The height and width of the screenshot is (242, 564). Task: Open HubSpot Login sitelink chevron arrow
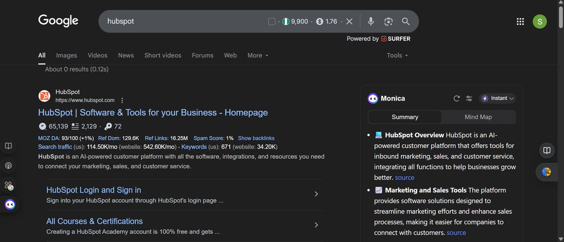pos(316,194)
